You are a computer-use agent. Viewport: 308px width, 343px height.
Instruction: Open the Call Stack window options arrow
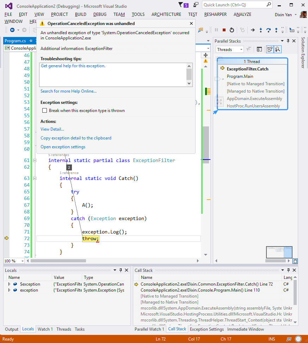(283, 270)
